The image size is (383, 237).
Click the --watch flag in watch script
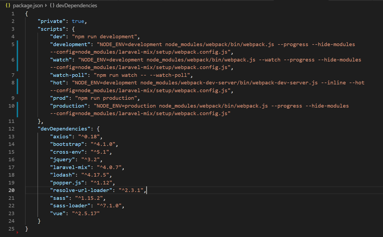point(270,60)
